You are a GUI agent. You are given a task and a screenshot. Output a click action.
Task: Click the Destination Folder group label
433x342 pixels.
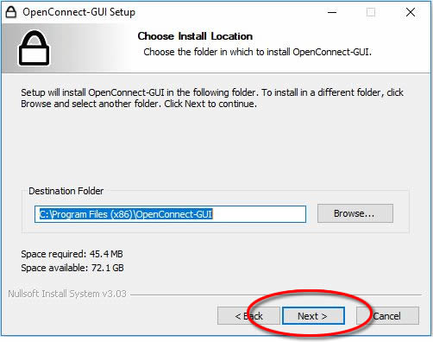(x=66, y=191)
